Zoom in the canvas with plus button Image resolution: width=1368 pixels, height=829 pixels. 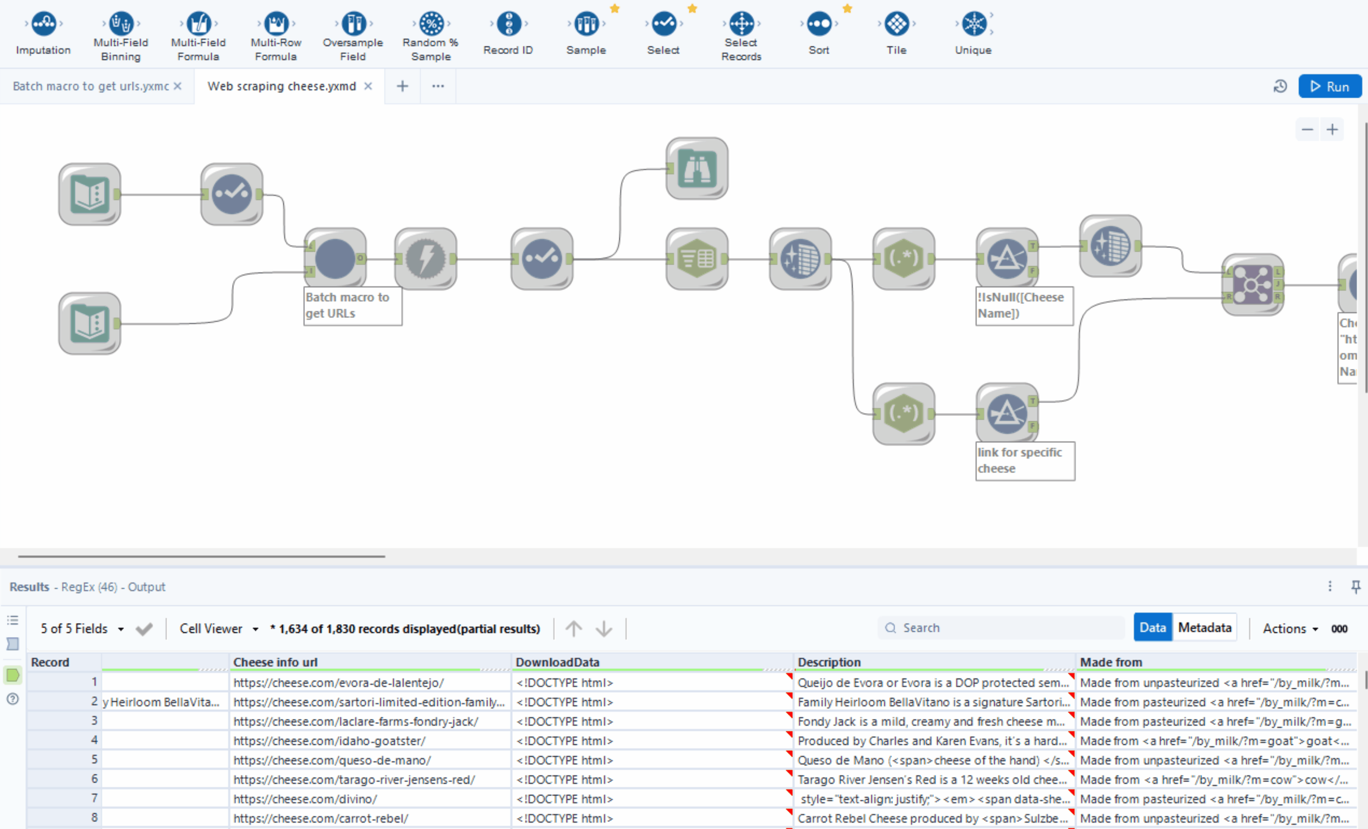pos(1332,130)
